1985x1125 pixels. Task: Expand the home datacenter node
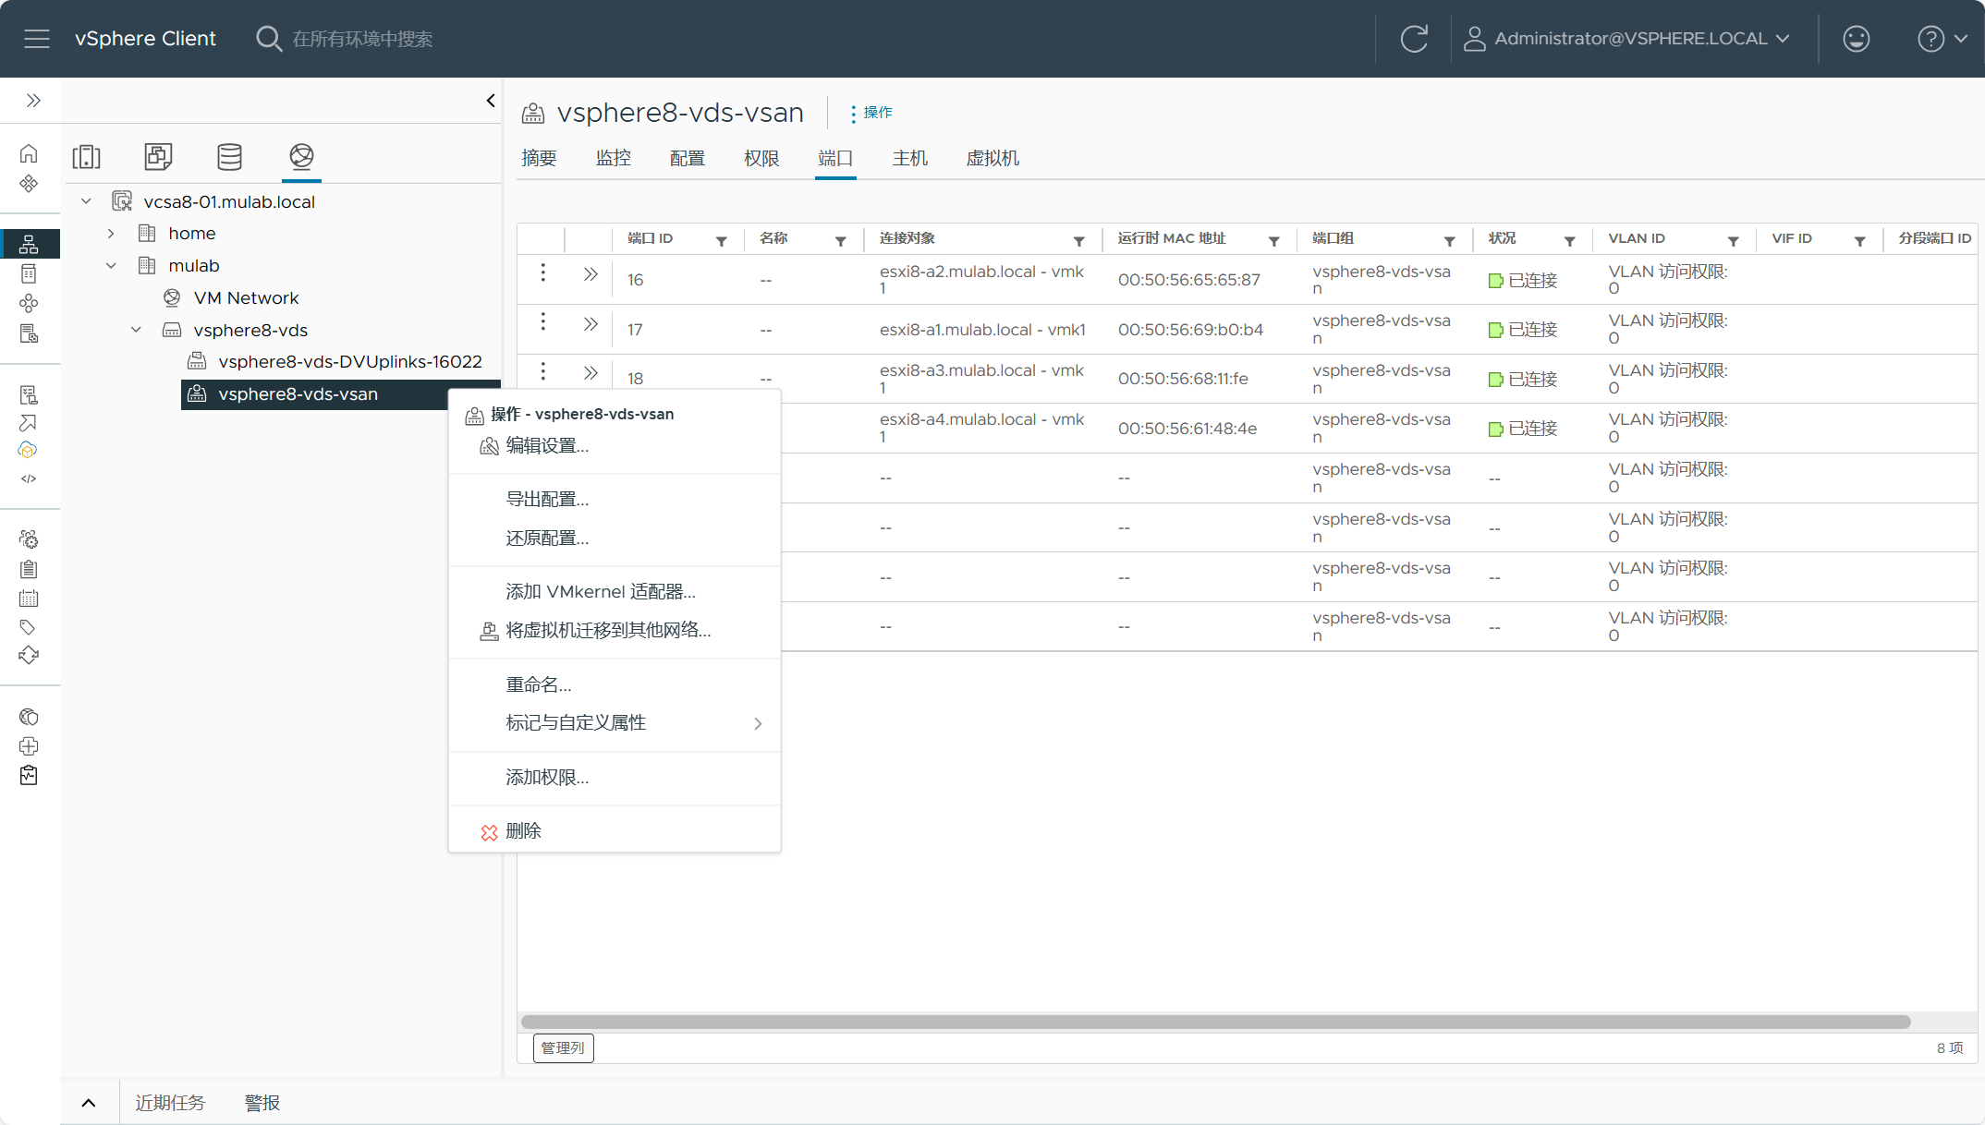click(x=111, y=234)
